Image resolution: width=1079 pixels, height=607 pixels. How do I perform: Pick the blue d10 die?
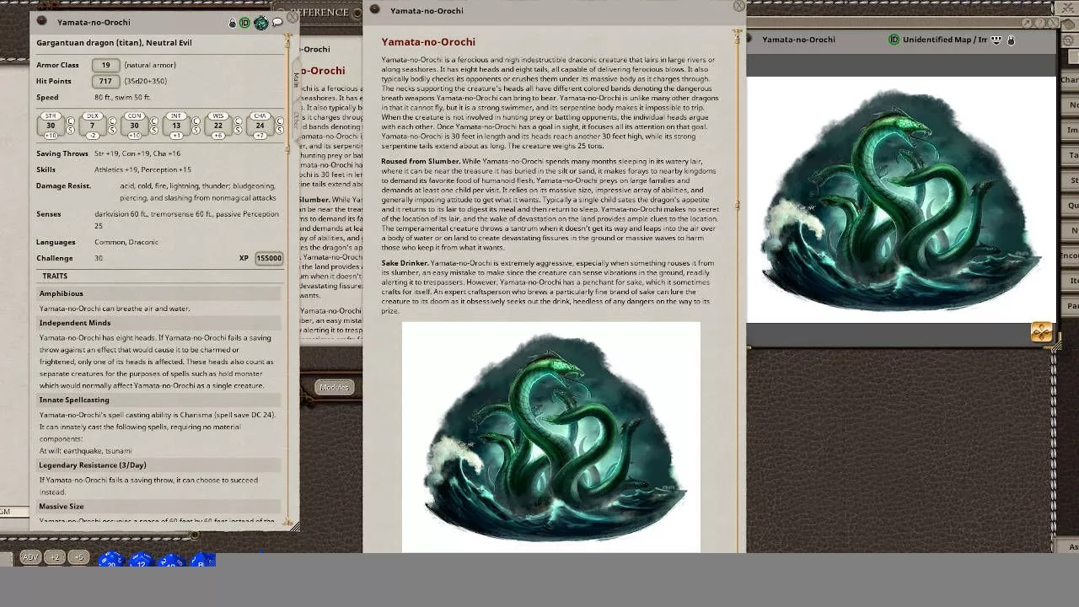pyautogui.click(x=171, y=560)
